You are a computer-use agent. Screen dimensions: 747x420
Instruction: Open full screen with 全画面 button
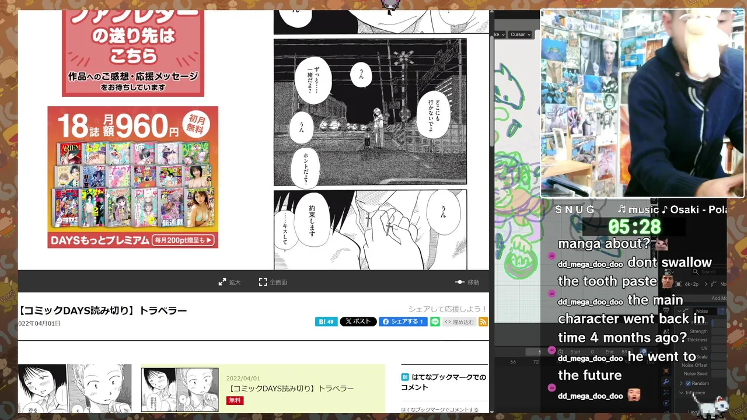click(x=273, y=282)
